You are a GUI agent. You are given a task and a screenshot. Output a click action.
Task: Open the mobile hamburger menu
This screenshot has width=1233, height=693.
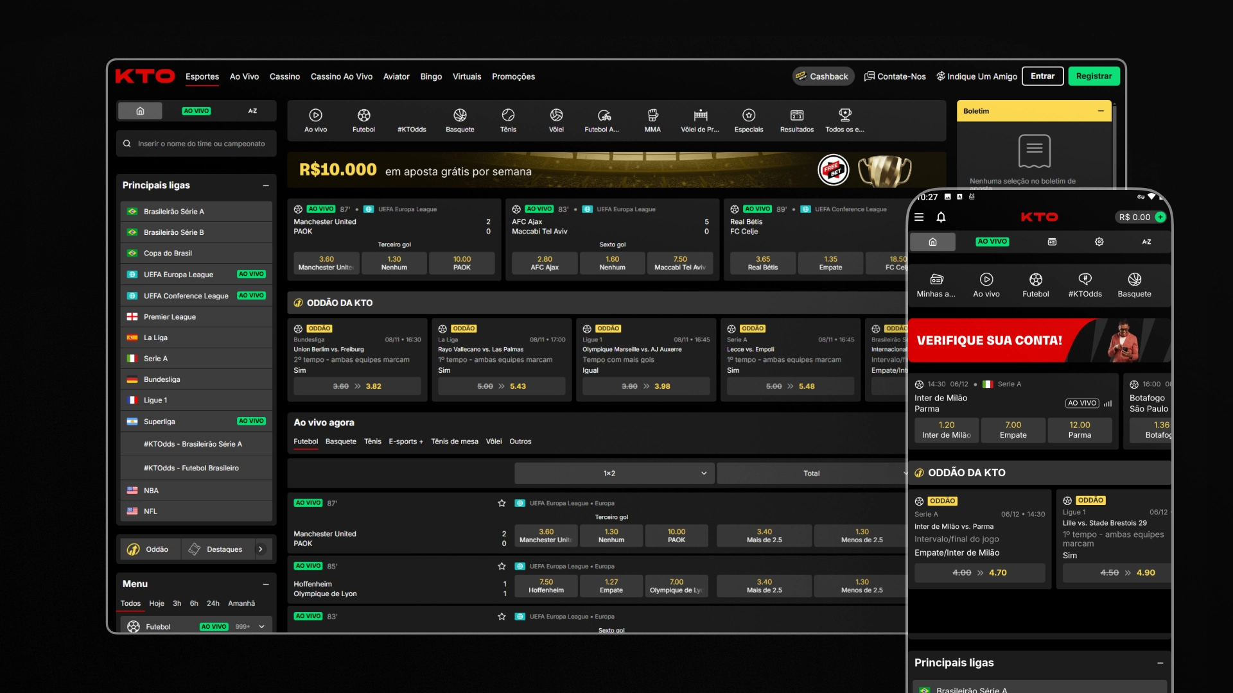pyautogui.click(x=919, y=218)
